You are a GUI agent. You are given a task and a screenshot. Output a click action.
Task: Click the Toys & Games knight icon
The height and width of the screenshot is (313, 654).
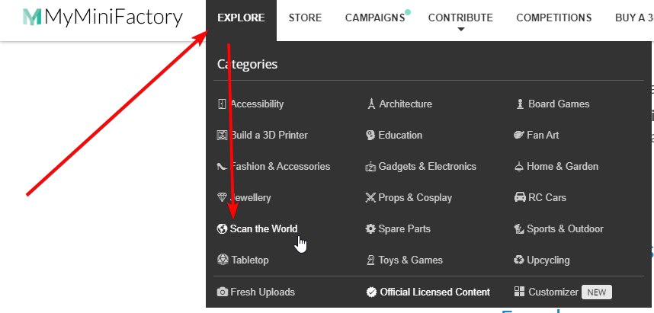click(370, 260)
